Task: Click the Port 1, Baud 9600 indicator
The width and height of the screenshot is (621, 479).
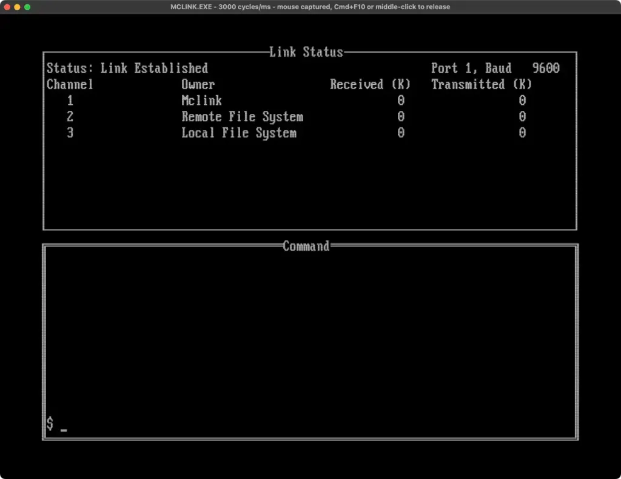Action: pyautogui.click(x=495, y=68)
